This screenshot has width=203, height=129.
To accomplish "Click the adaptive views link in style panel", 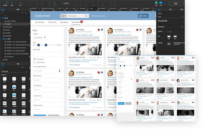I will point(162,21).
